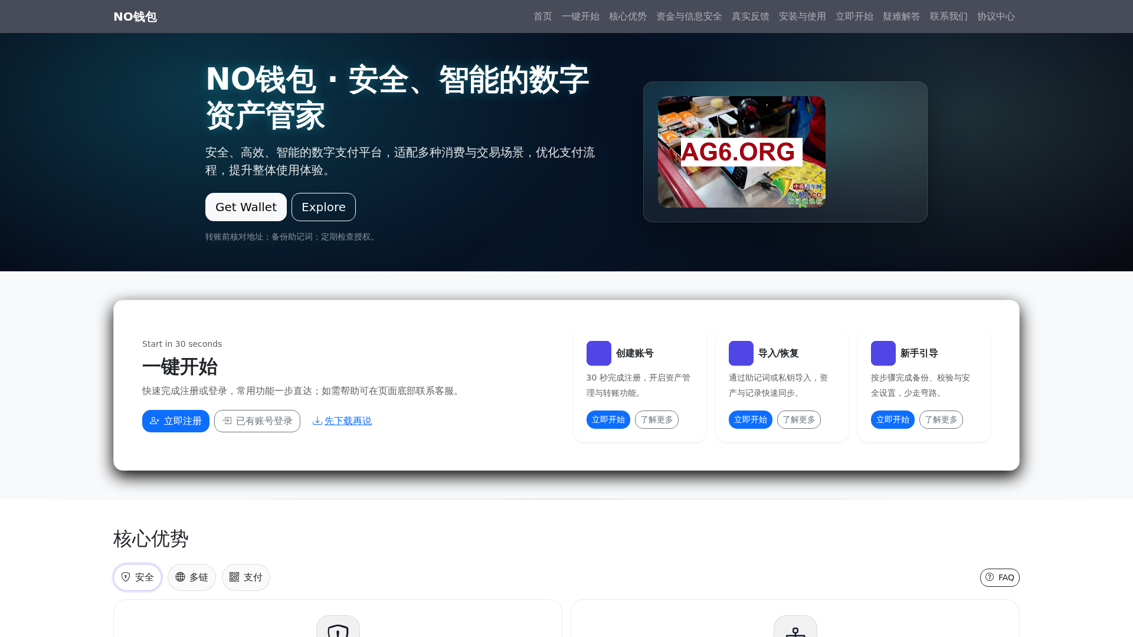Click 立即开始 in the top navigation
This screenshot has width=1133, height=637.
[854, 17]
